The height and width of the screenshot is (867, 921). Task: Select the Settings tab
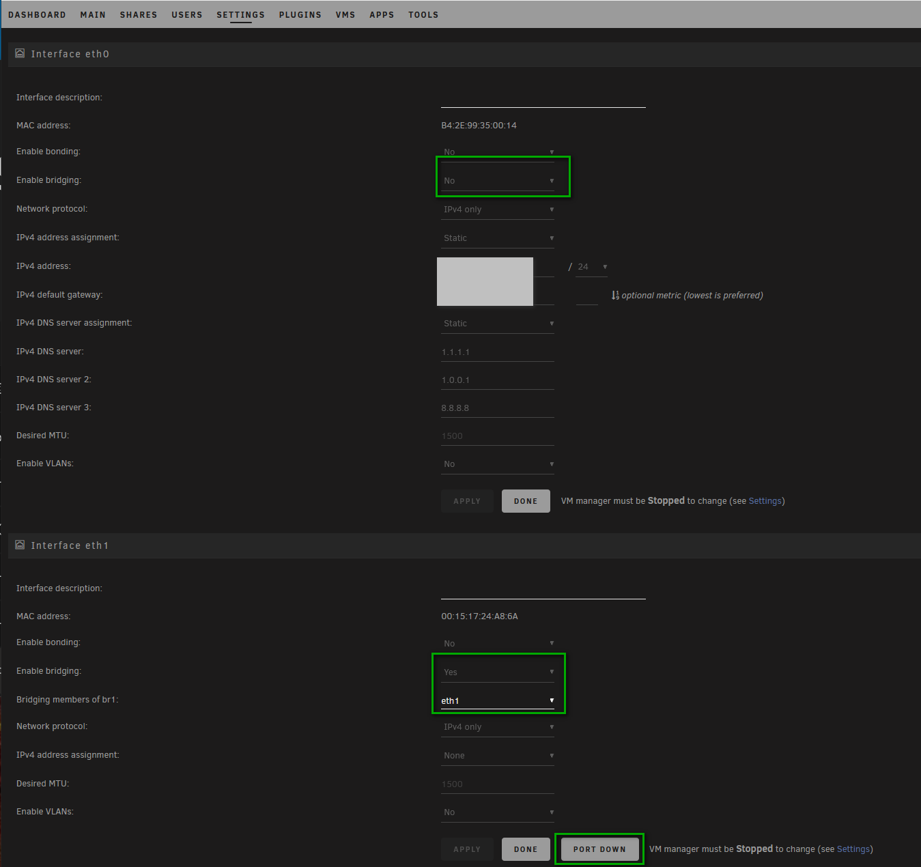click(x=240, y=14)
